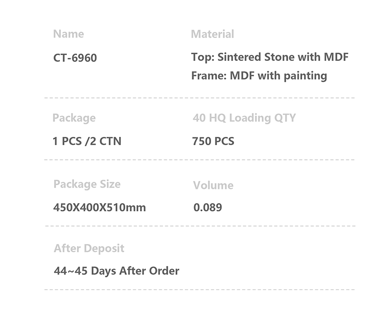The width and height of the screenshot is (390, 322).
Task: Select the 'Frame: MDF with painting' line
Action: [x=259, y=76]
